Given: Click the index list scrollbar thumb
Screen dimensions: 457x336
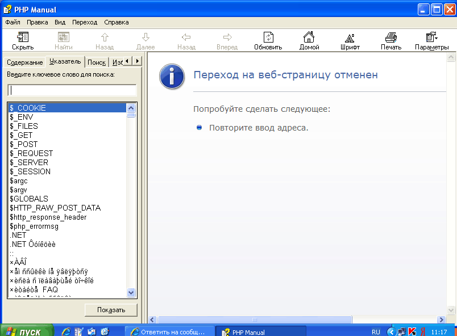Looking at the screenshot, I should click(x=131, y=115).
